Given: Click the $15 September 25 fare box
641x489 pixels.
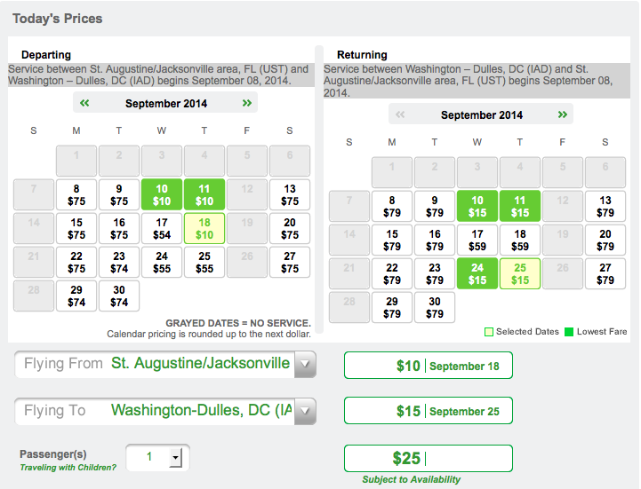Looking at the screenshot, I should point(429,411).
